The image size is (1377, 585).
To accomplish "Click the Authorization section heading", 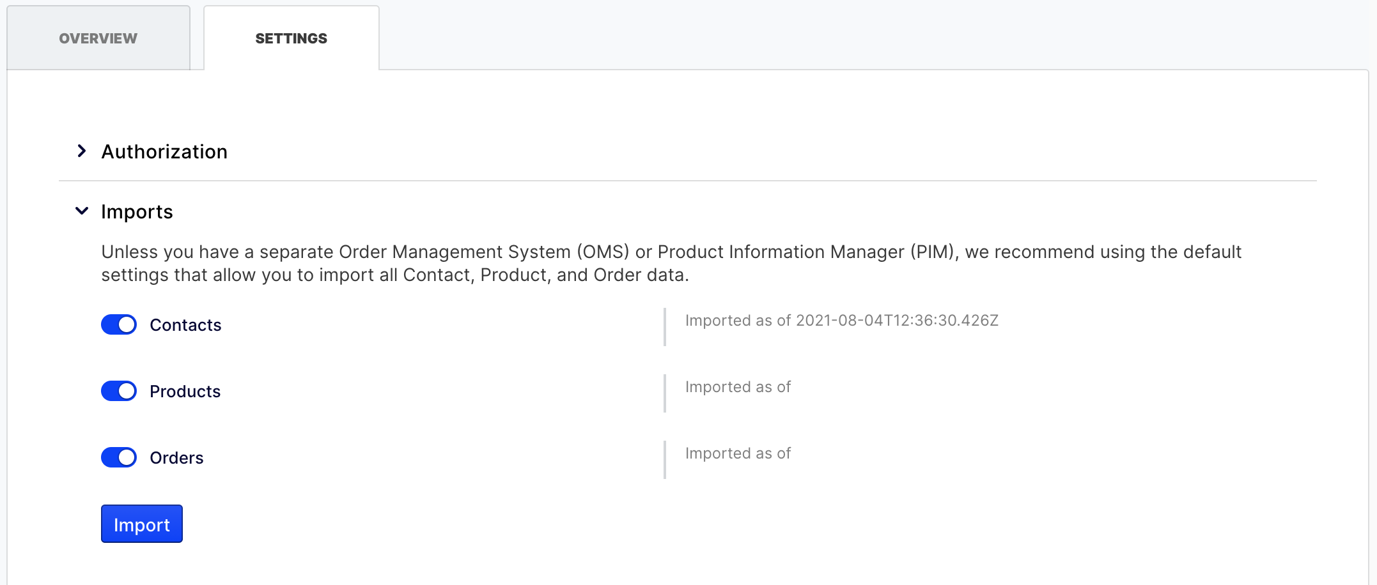I will pyautogui.click(x=164, y=152).
